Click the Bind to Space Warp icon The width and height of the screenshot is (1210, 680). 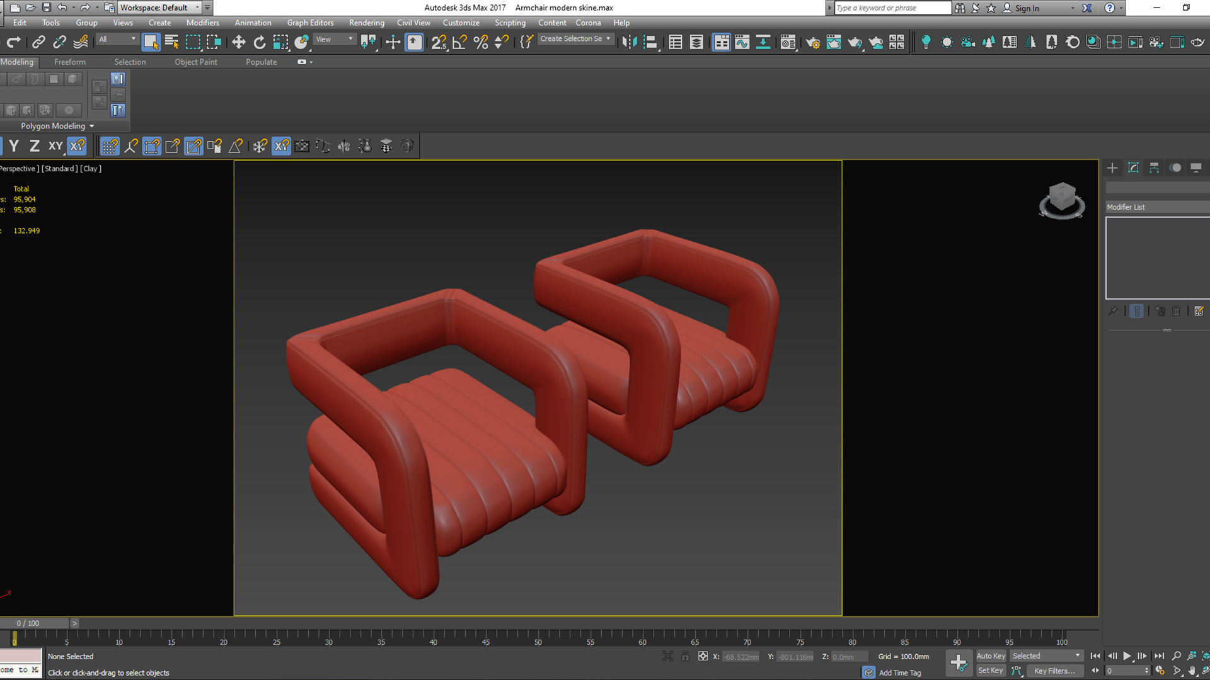point(81,42)
